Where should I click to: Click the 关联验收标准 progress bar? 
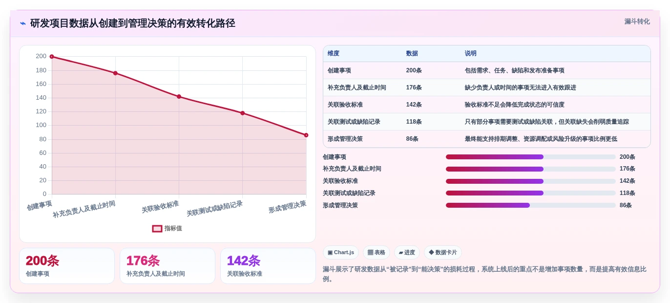[x=531, y=181]
